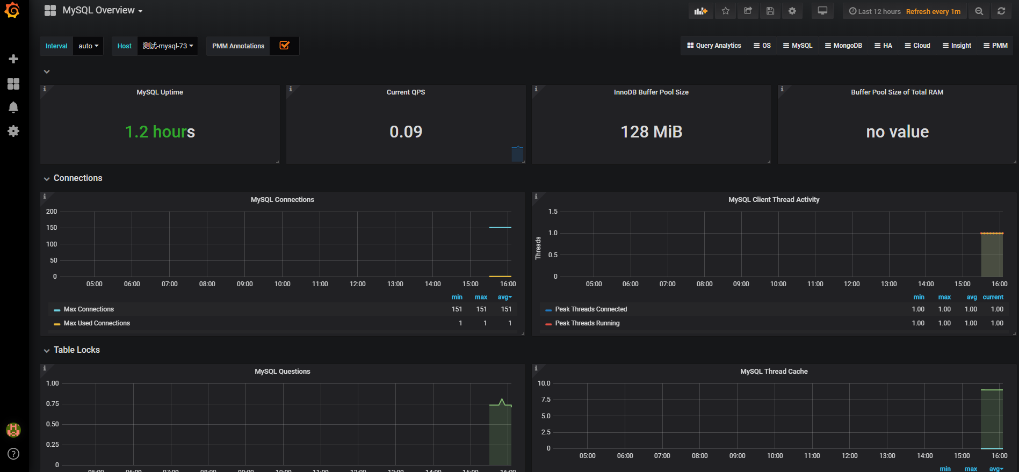This screenshot has width=1019, height=472.
Task: Toggle Max Connections series visibility
Action: click(89, 309)
